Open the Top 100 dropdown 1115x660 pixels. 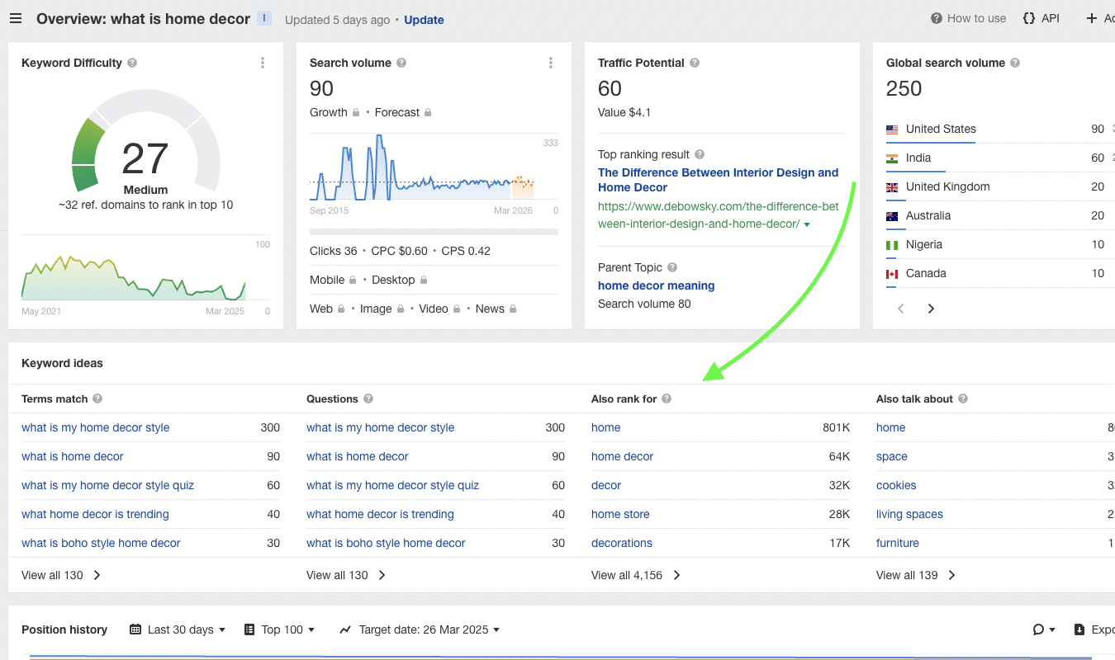(280, 629)
